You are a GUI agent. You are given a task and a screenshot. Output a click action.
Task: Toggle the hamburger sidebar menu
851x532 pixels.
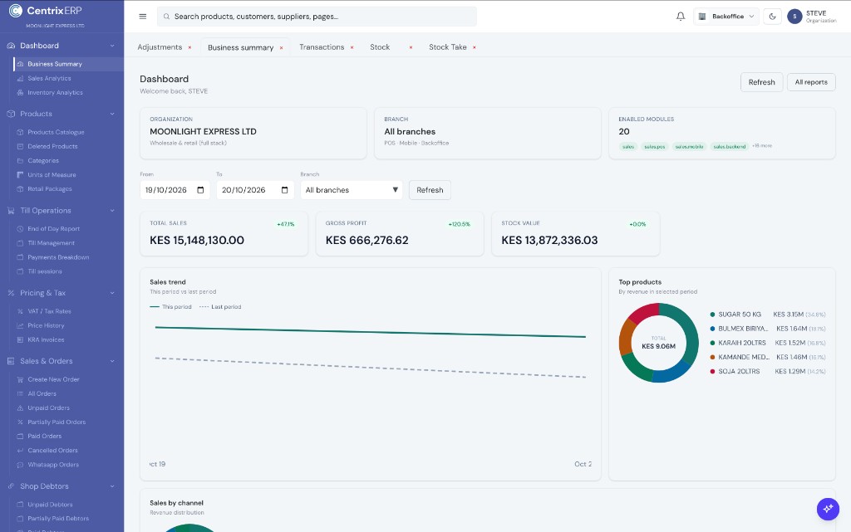pyautogui.click(x=143, y=17)
